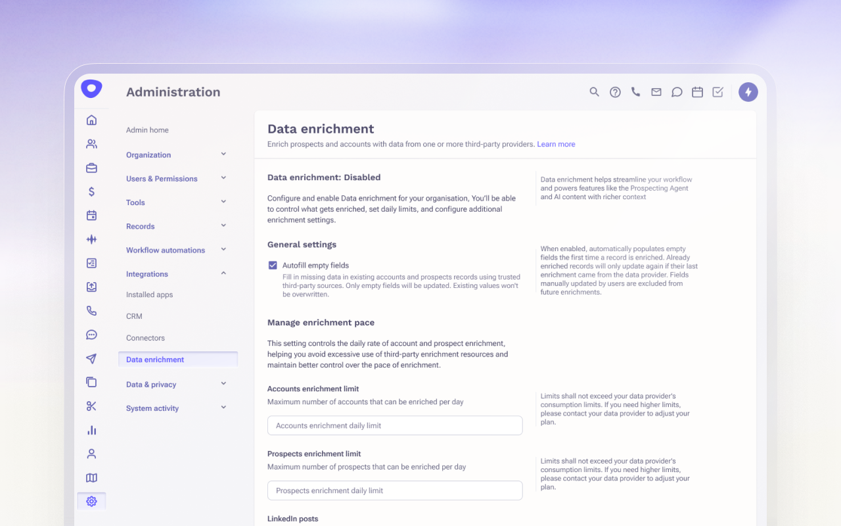Click the 'LinkedIn posts' heading
Viewport: 841px width, 526px height.
coord(292,519)
